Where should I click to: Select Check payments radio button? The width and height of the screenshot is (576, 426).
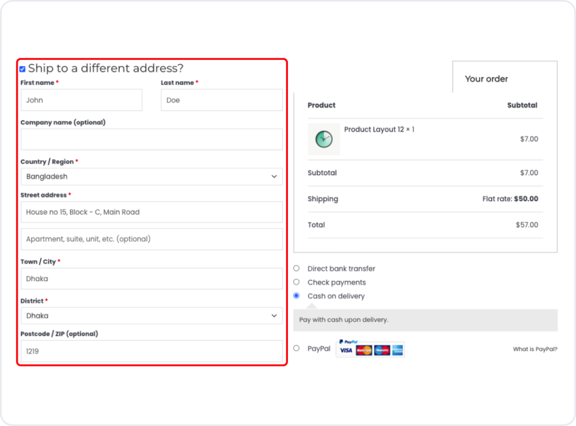296,282
